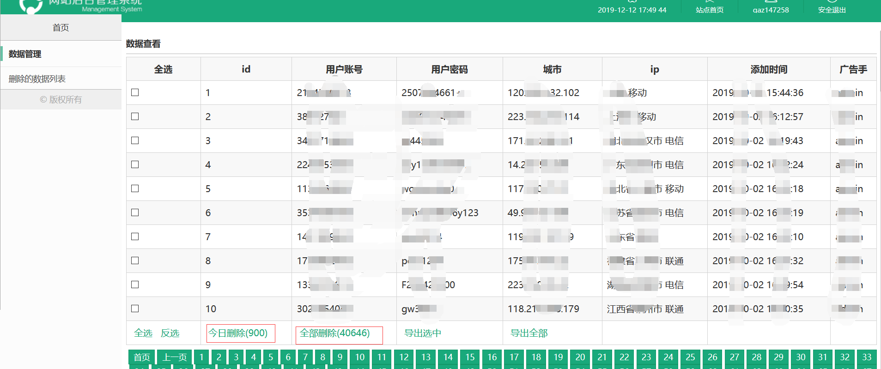Select the checkbox for row id 7
Viewport: 881px width, 369px height.
135,236
